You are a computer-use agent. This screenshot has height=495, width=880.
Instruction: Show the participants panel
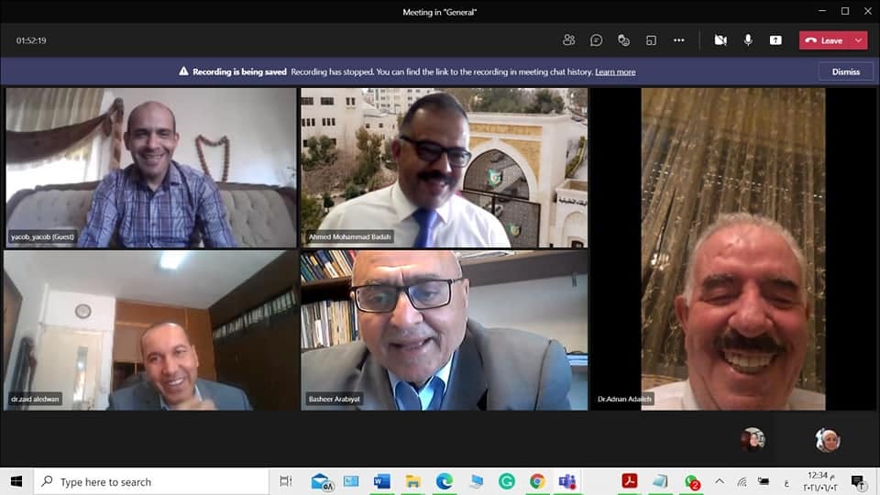[x=569, y=40]
